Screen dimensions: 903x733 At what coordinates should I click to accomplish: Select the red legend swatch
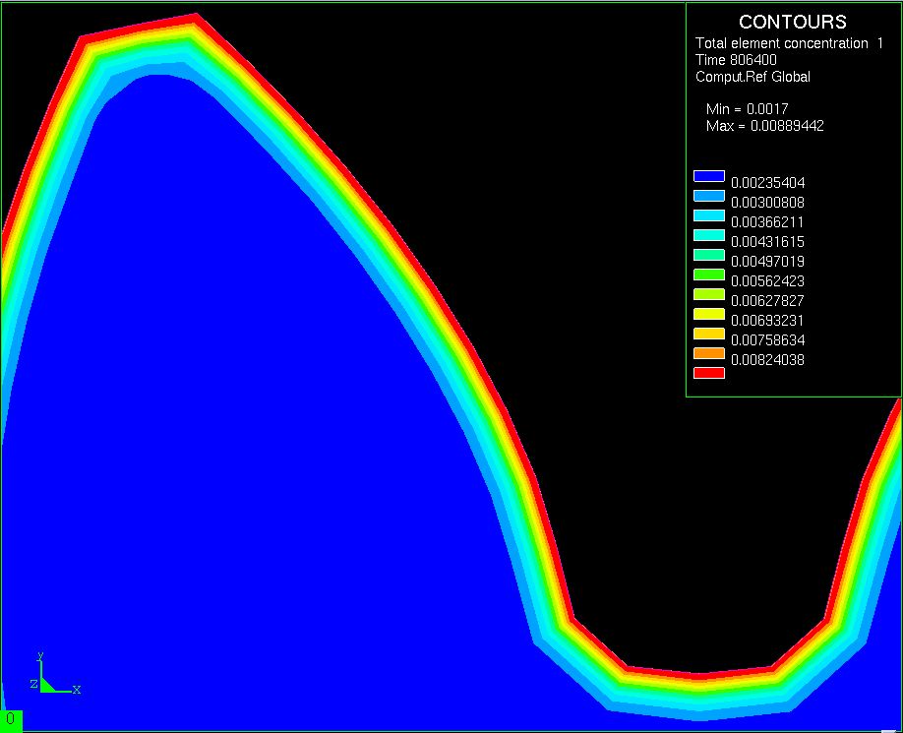708,373
